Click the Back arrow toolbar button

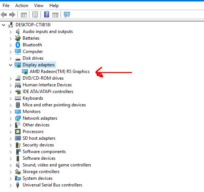point(4,14)
